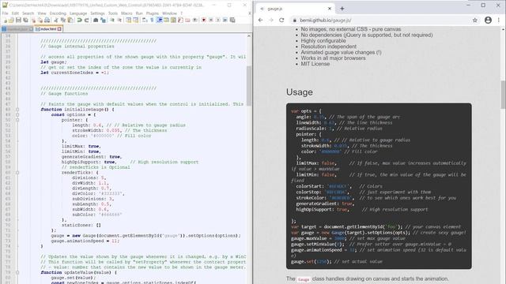
Task: Click the Save All toolbar icon
Action: [x=25, y=20]
